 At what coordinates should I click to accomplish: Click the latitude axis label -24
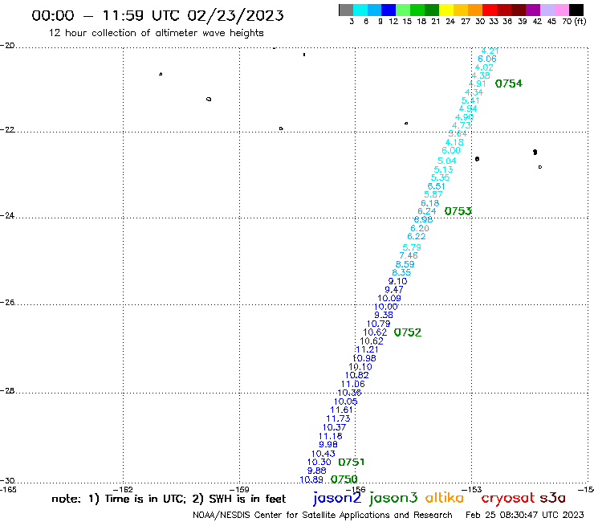(7, 215)
